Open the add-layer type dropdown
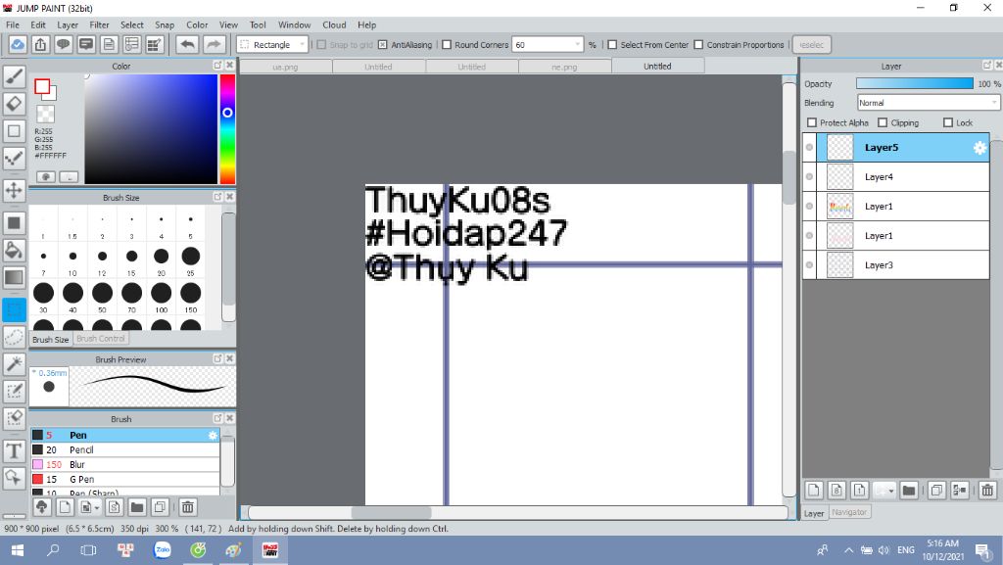This screenshot has height=565, width=1003. tap(884, 491)
